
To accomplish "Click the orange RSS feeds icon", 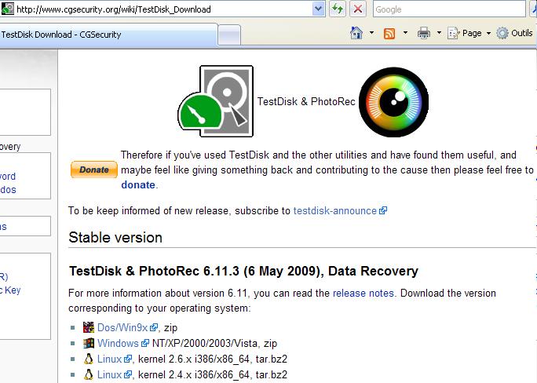I will [x=389, y=34].
